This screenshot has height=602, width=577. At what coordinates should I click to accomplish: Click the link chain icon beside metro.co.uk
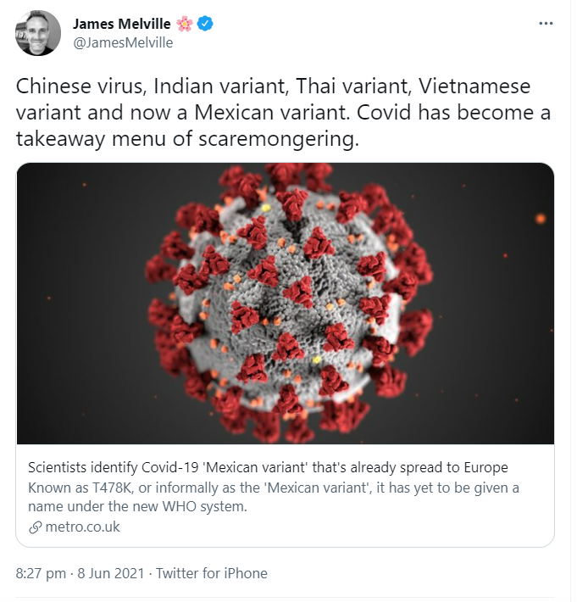pyautogui.click(x=36, y=527)
